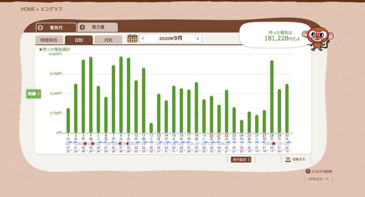The image size is (365, 197).
Task: Go to HOME breadcrumb link
Action: pos(28,9)
